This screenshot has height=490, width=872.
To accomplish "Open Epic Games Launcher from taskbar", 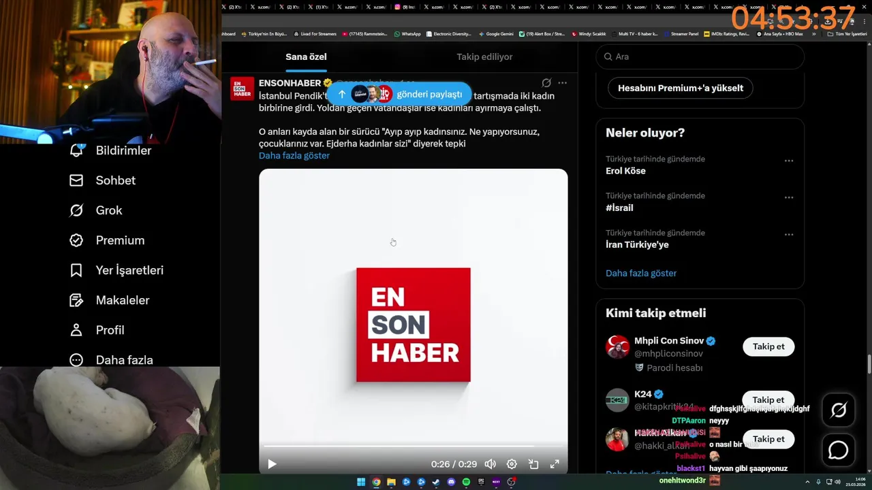I will click(481, 482).
